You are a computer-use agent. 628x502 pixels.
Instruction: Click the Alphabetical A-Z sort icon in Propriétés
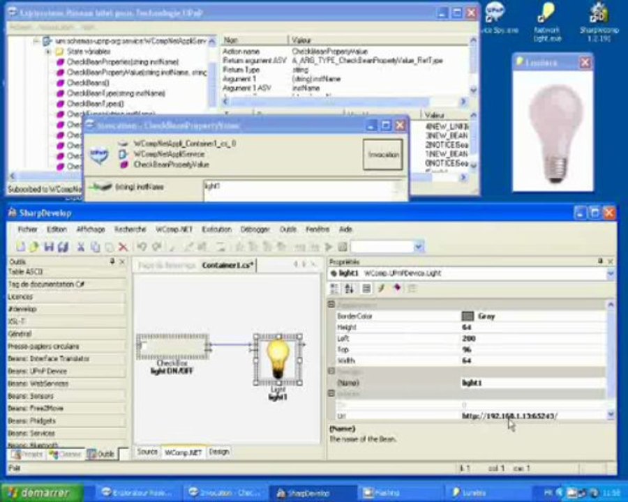pos(350,288)
